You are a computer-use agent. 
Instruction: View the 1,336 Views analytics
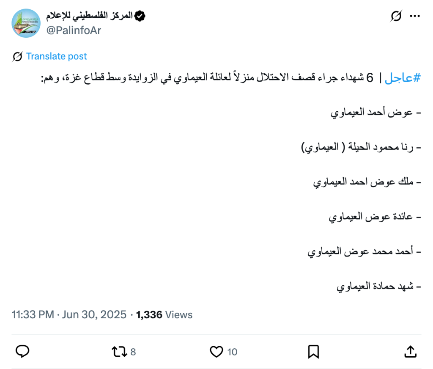[x=164, y=315]
